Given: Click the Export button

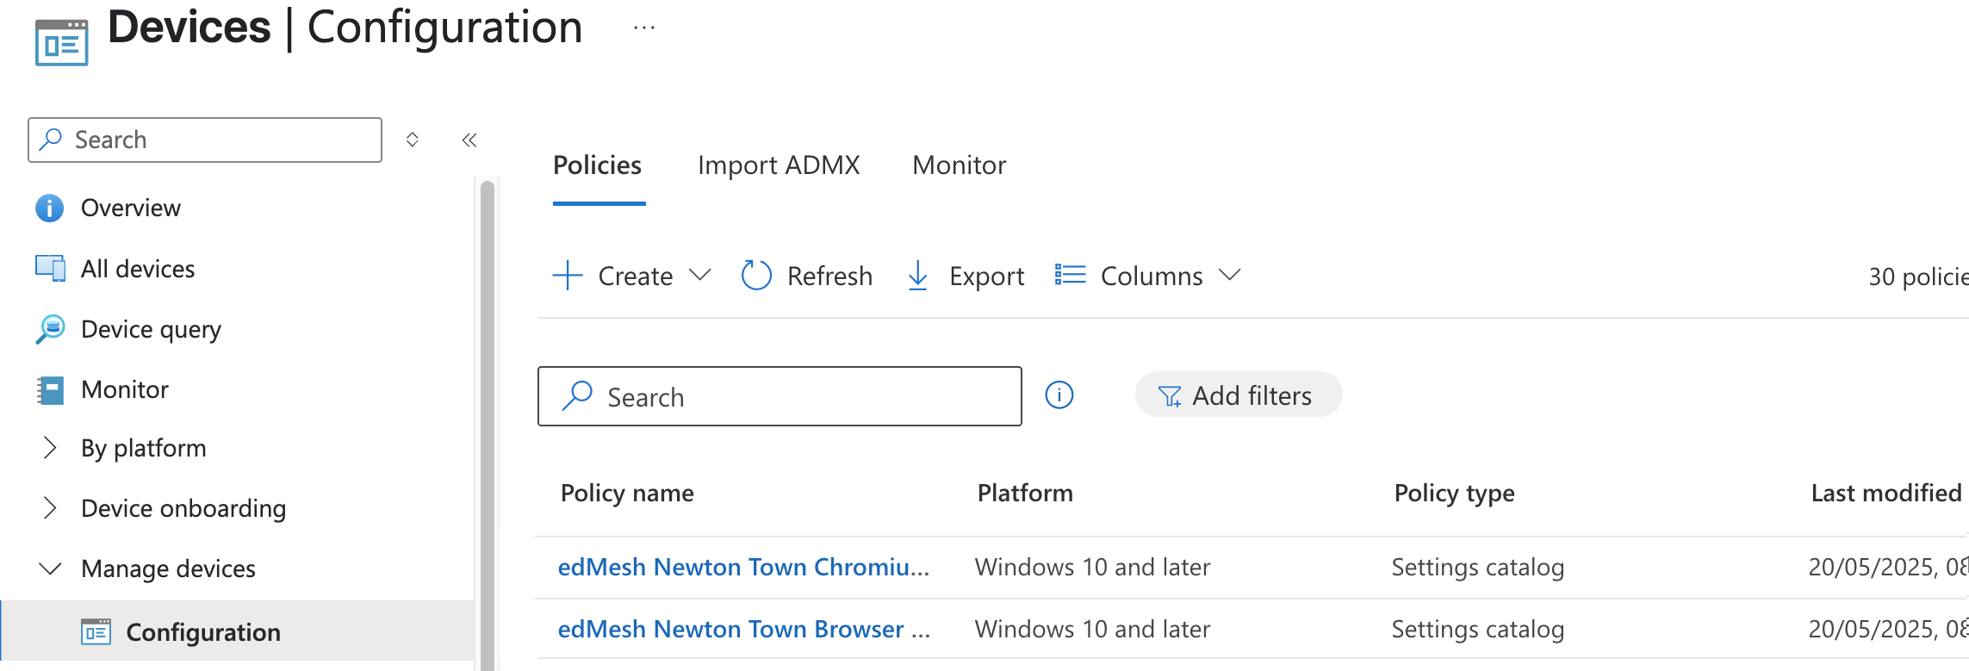Looking at the screenshot, I should [966, 276].
